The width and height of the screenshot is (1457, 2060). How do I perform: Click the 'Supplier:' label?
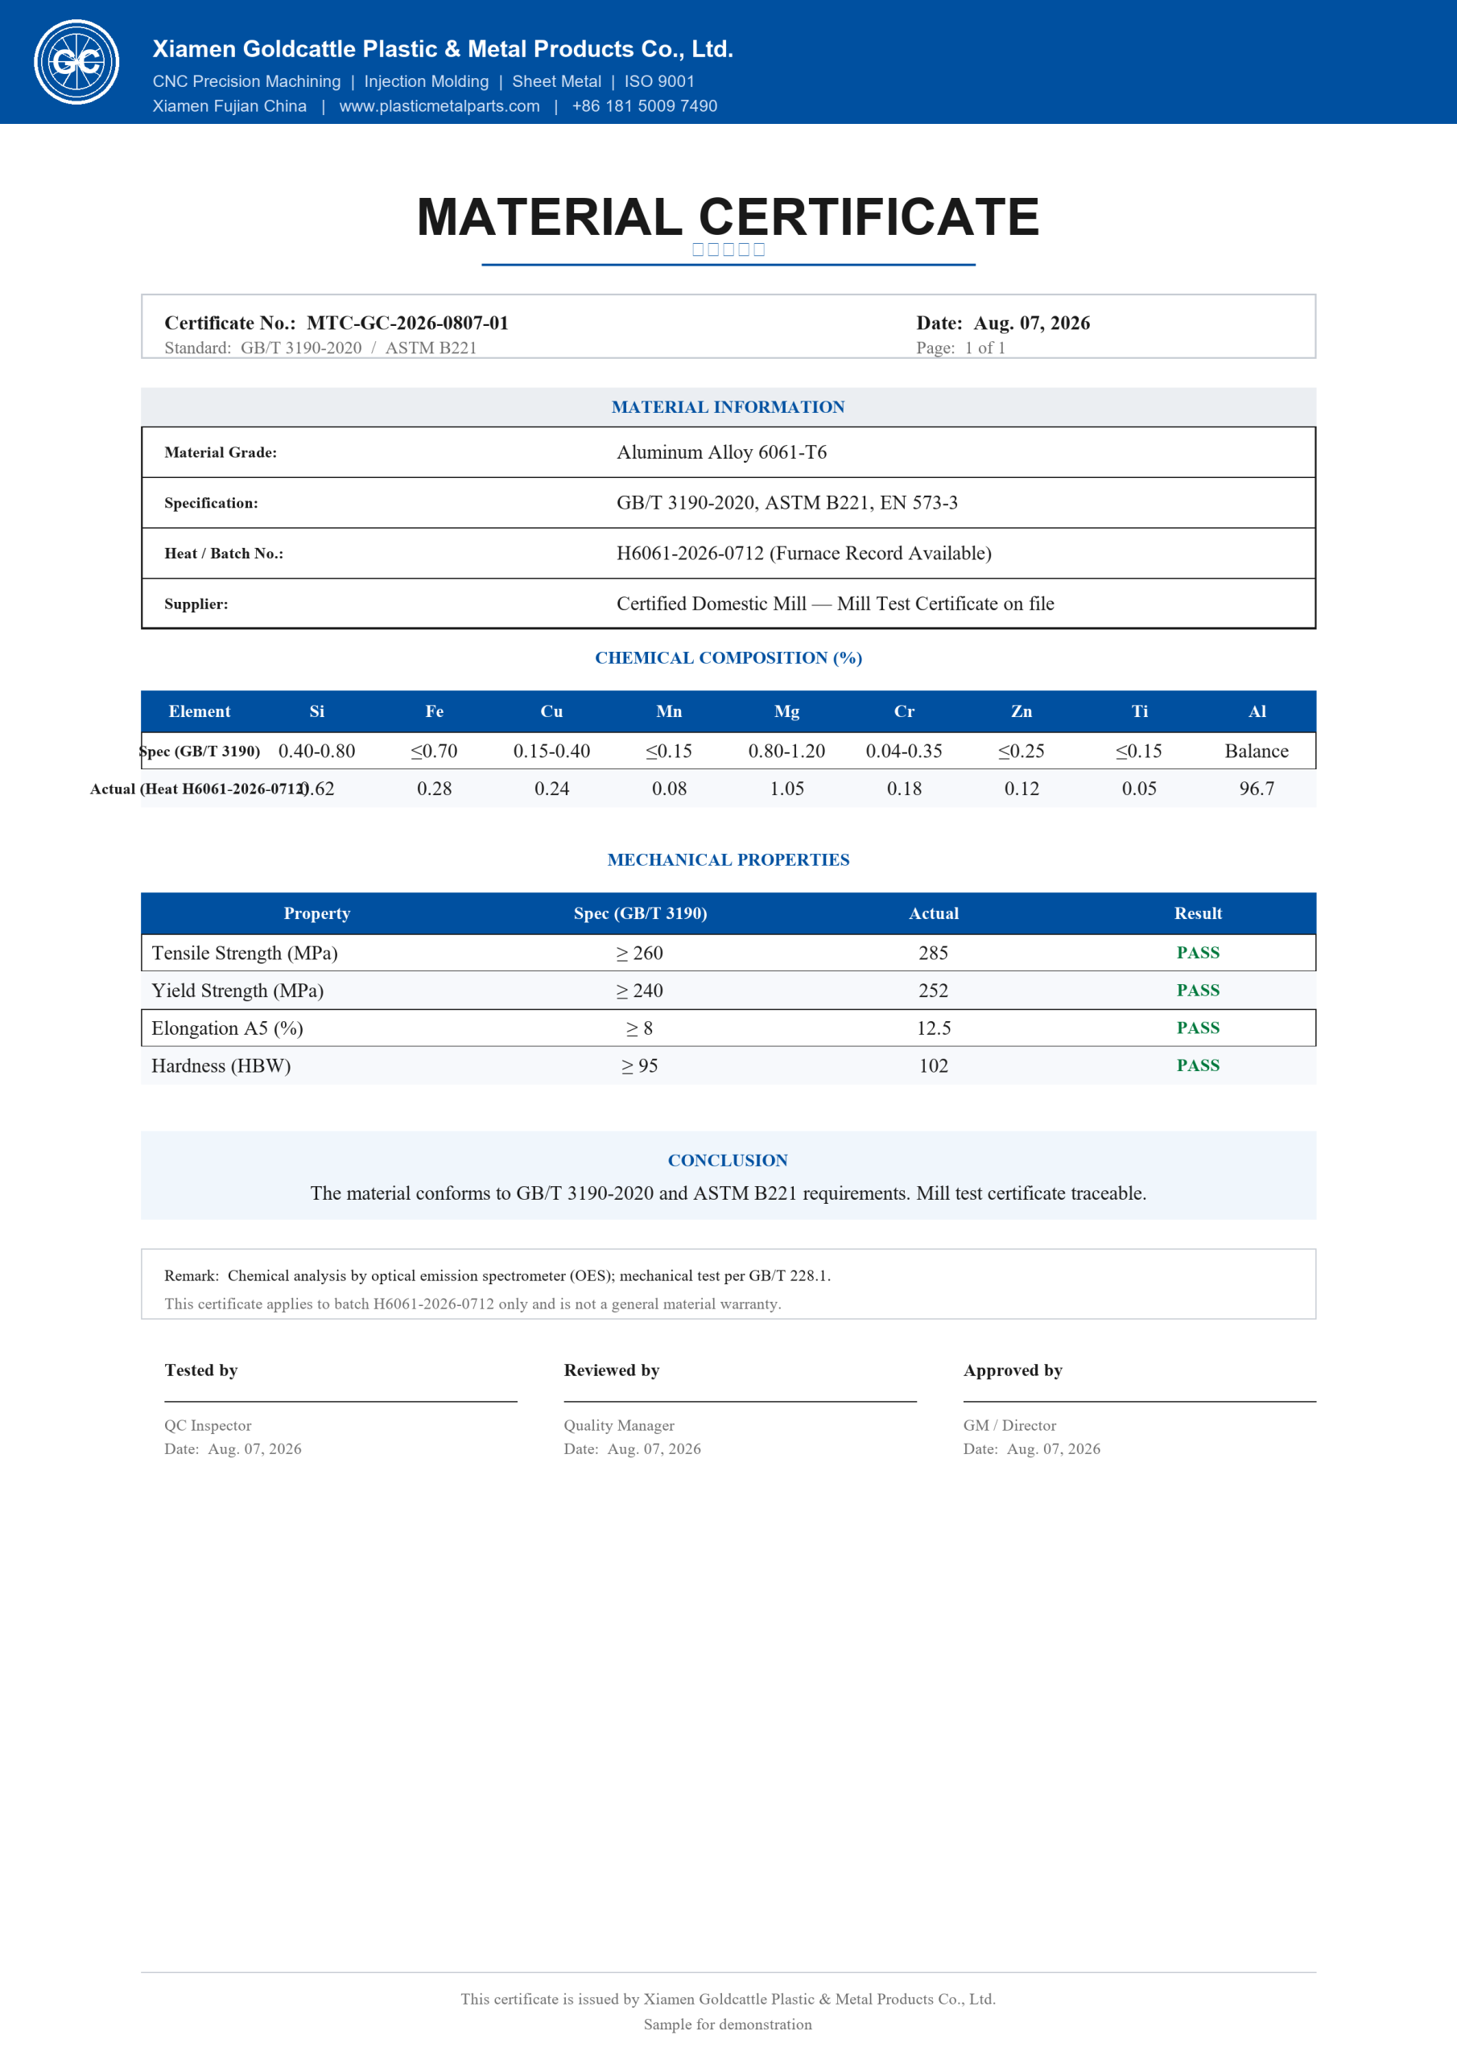(x=196, y=604)
